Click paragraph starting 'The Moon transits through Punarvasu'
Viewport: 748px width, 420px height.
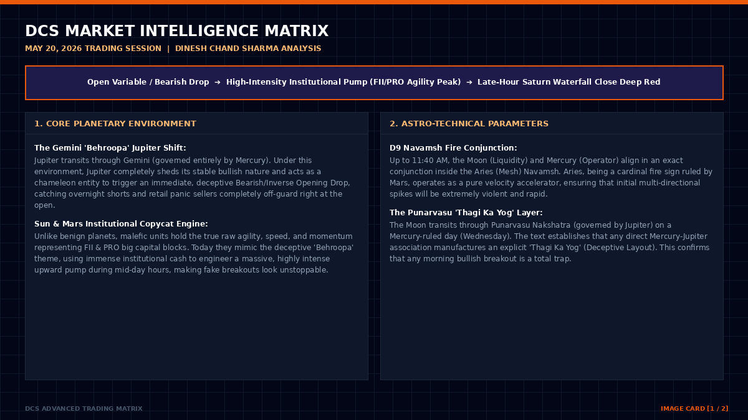pos(549,242)
